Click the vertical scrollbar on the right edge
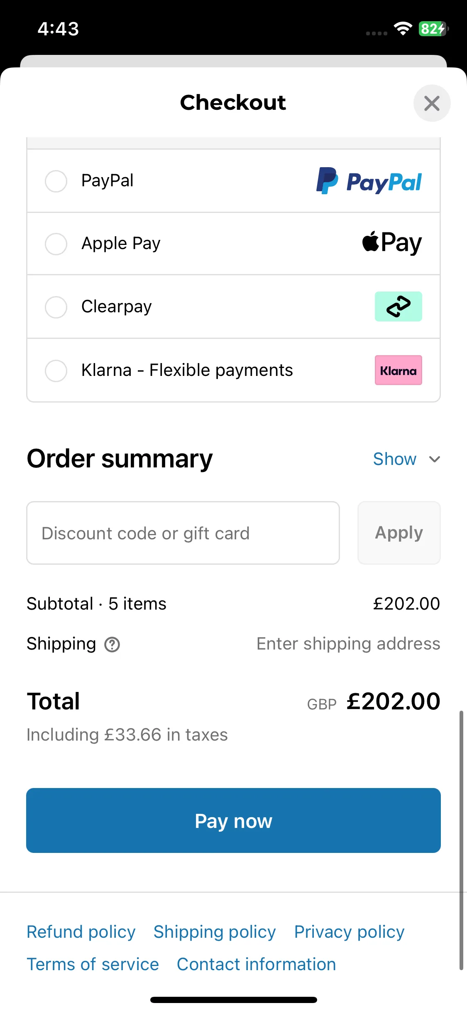 (x=461, y=840)
